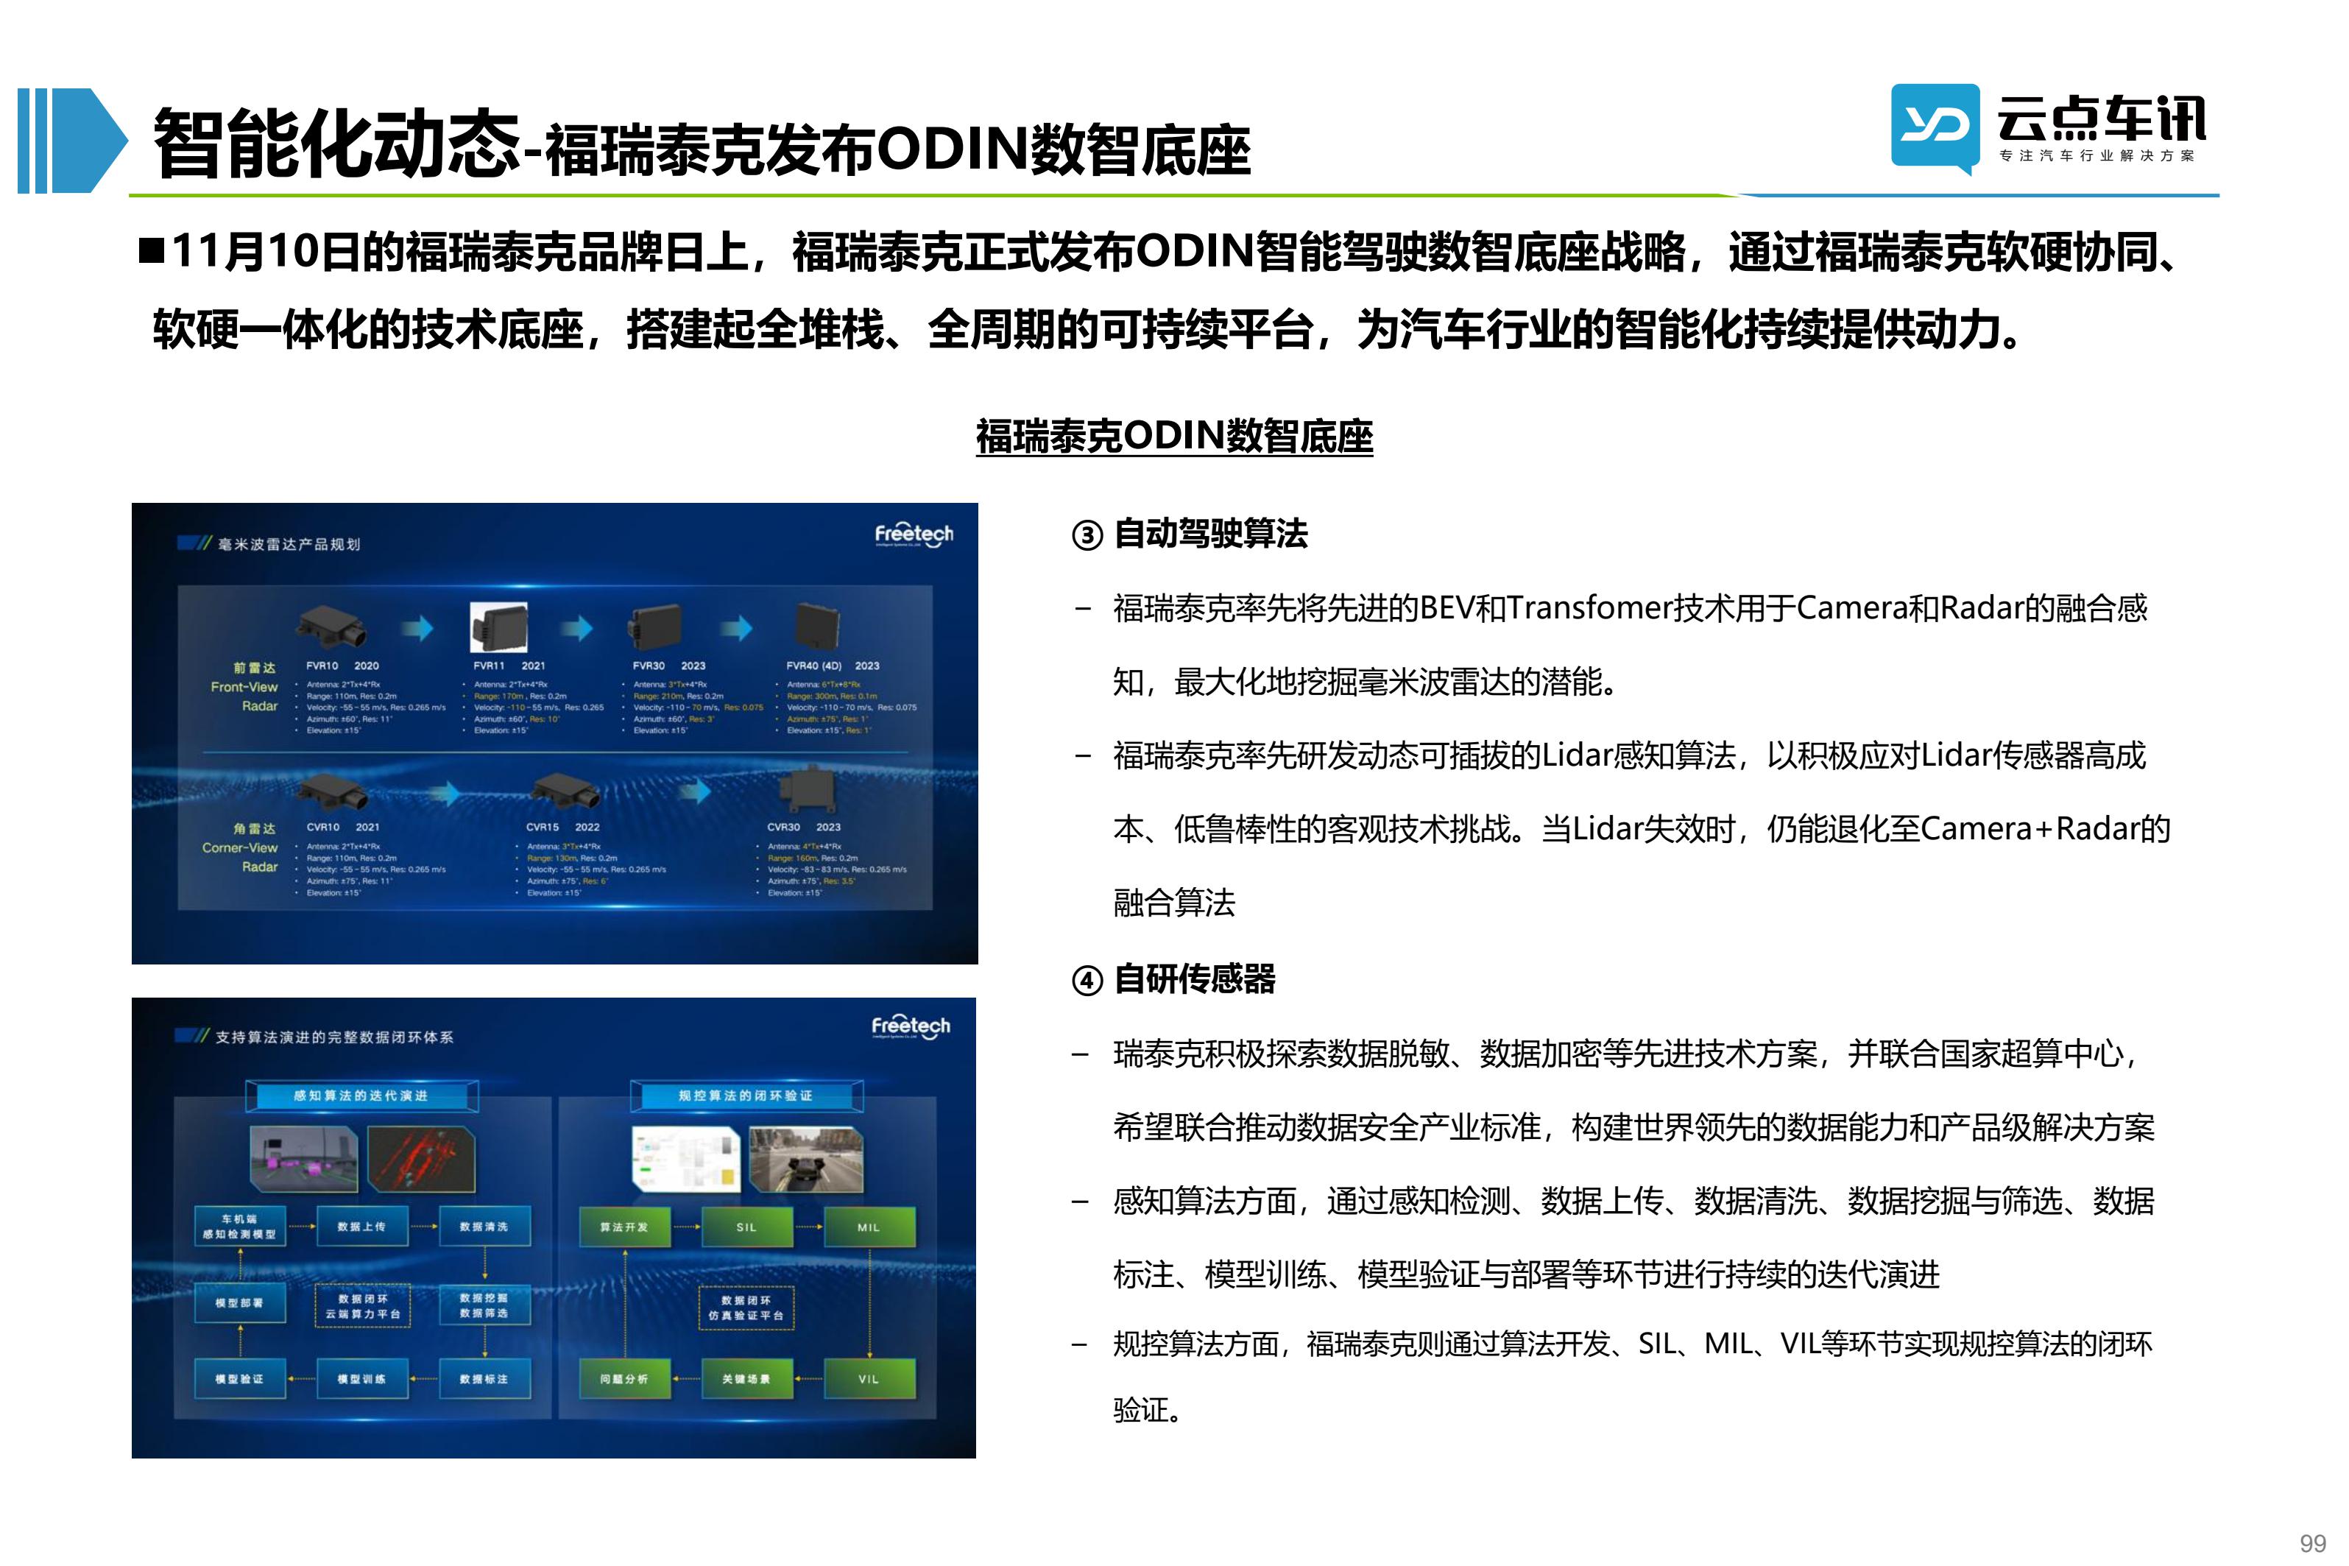The height and width of the screenshot is (1566, 2349).
Task: Click the FVR40 (4D) radar product picture
Action: coord(816,627)
